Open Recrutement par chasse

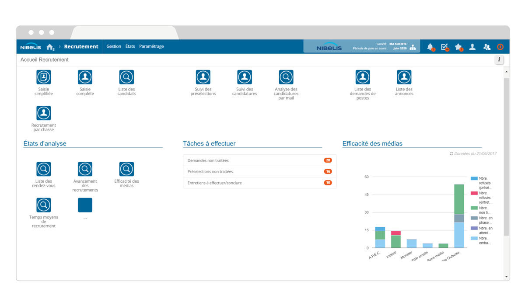[44, 113]
